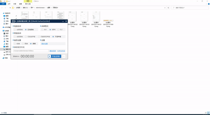Click the 搜索"页面设计" search box
Image resolution: width=210 pixels, height=115 pixels.
coord(190,8)
